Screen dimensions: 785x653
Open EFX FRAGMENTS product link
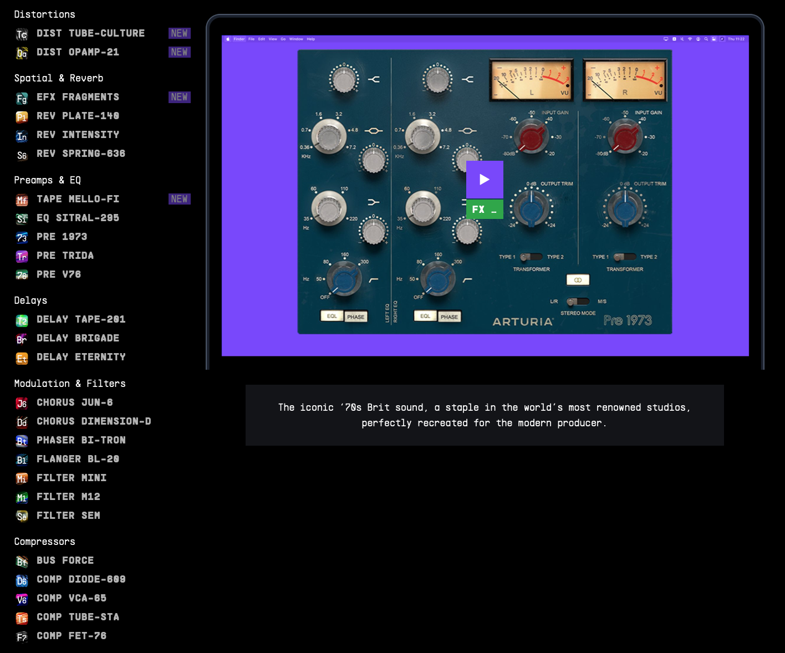click(x=78, y=97)
